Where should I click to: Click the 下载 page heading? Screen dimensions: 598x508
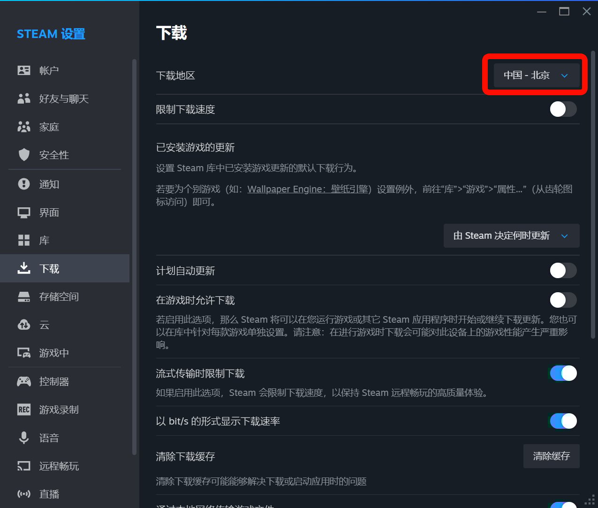coord(172,33)
